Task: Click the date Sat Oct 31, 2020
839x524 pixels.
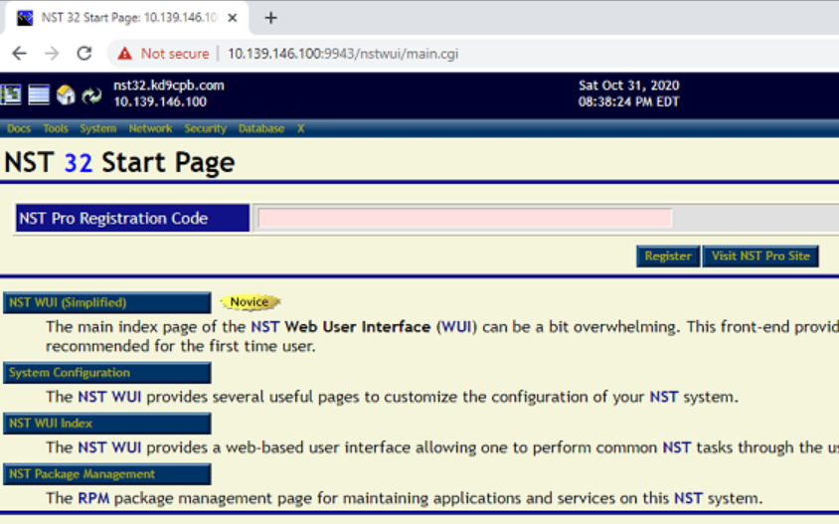Action: (628, 86)
